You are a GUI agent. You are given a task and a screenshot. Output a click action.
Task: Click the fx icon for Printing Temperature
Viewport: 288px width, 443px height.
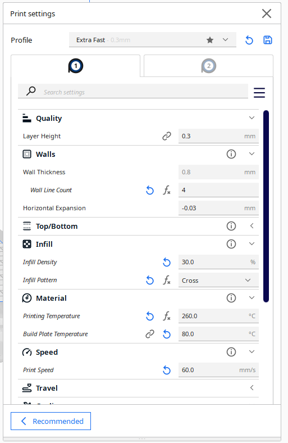(x=167, y=316)
